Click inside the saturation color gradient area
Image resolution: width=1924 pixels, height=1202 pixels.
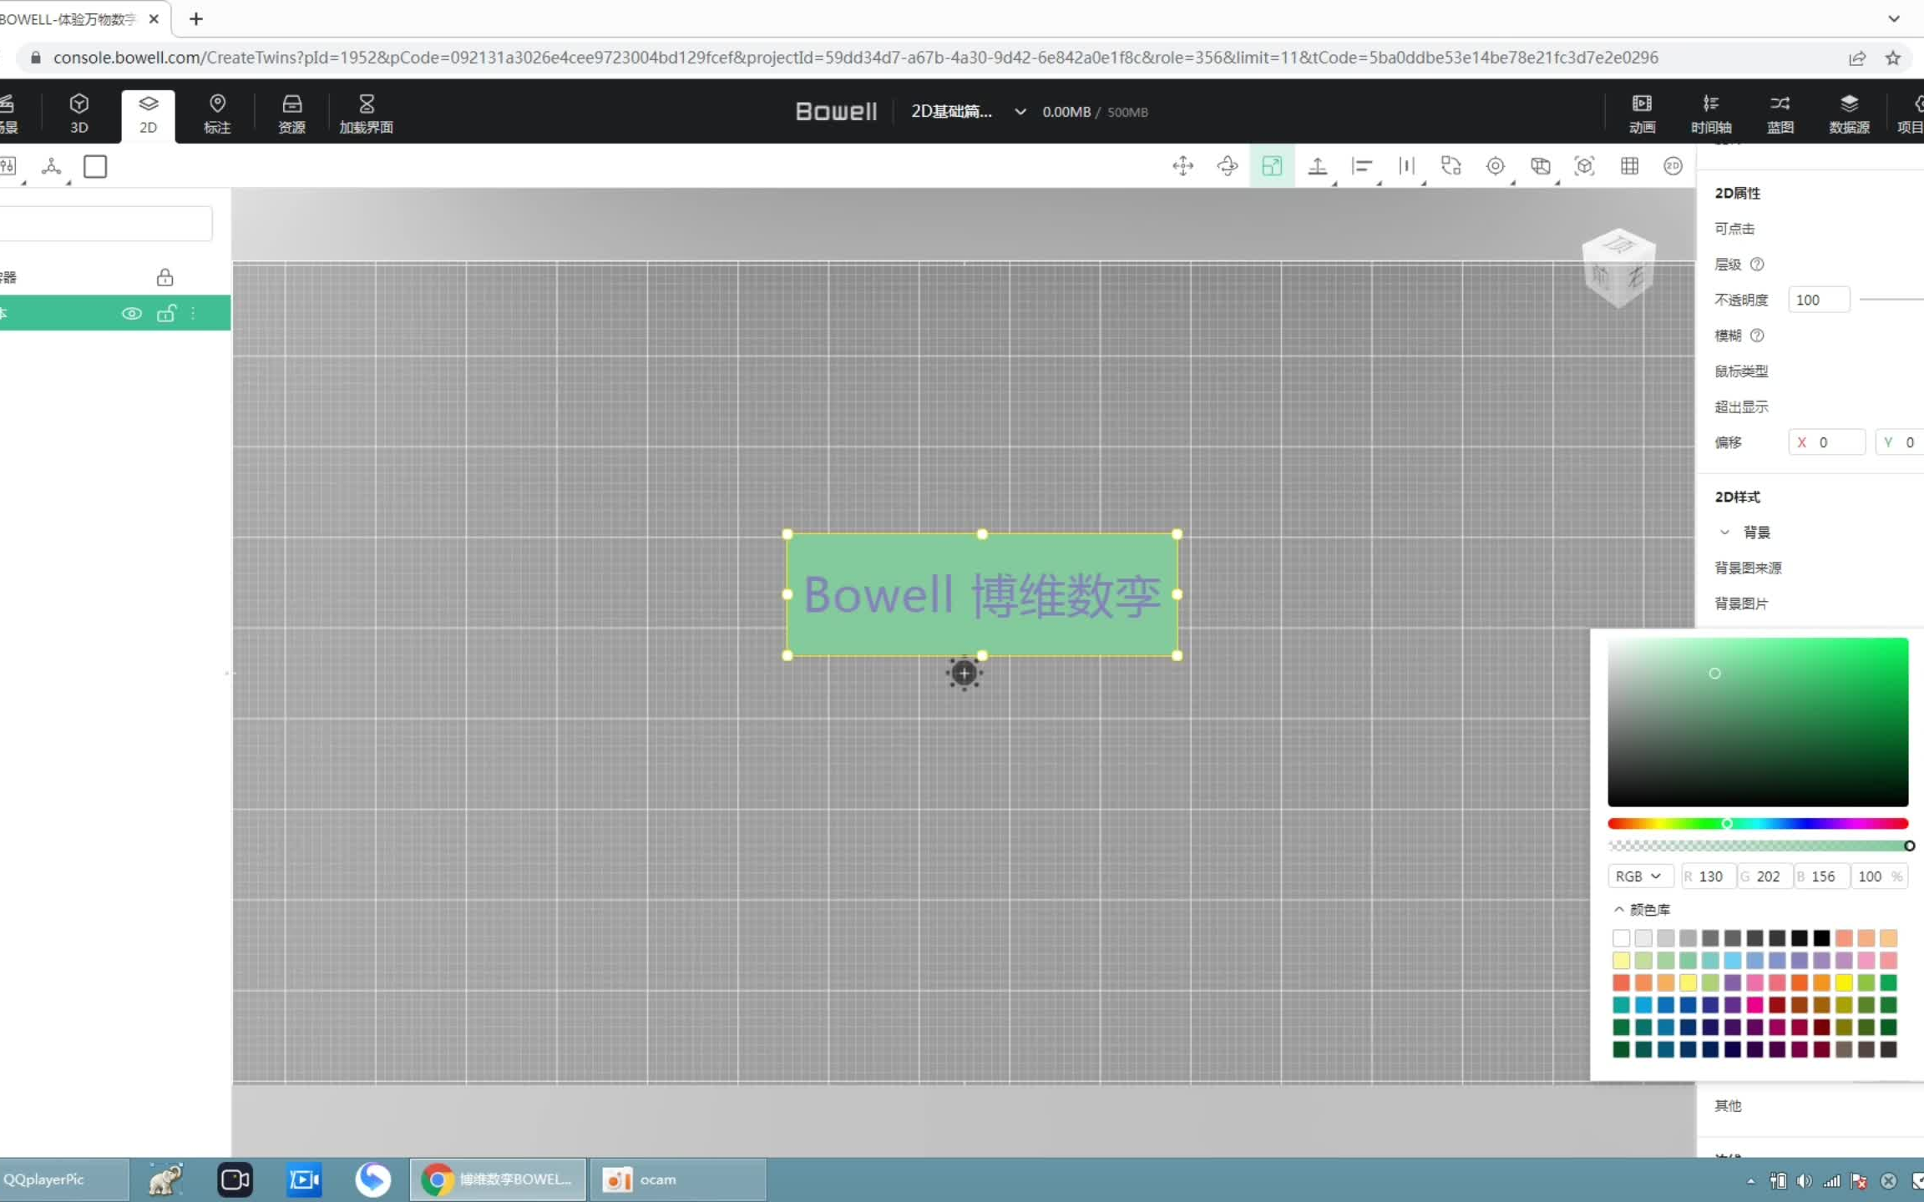click(1758, 722)
